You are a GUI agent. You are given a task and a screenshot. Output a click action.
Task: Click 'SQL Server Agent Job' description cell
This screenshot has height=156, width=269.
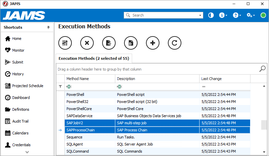click(x=157, y=144)
